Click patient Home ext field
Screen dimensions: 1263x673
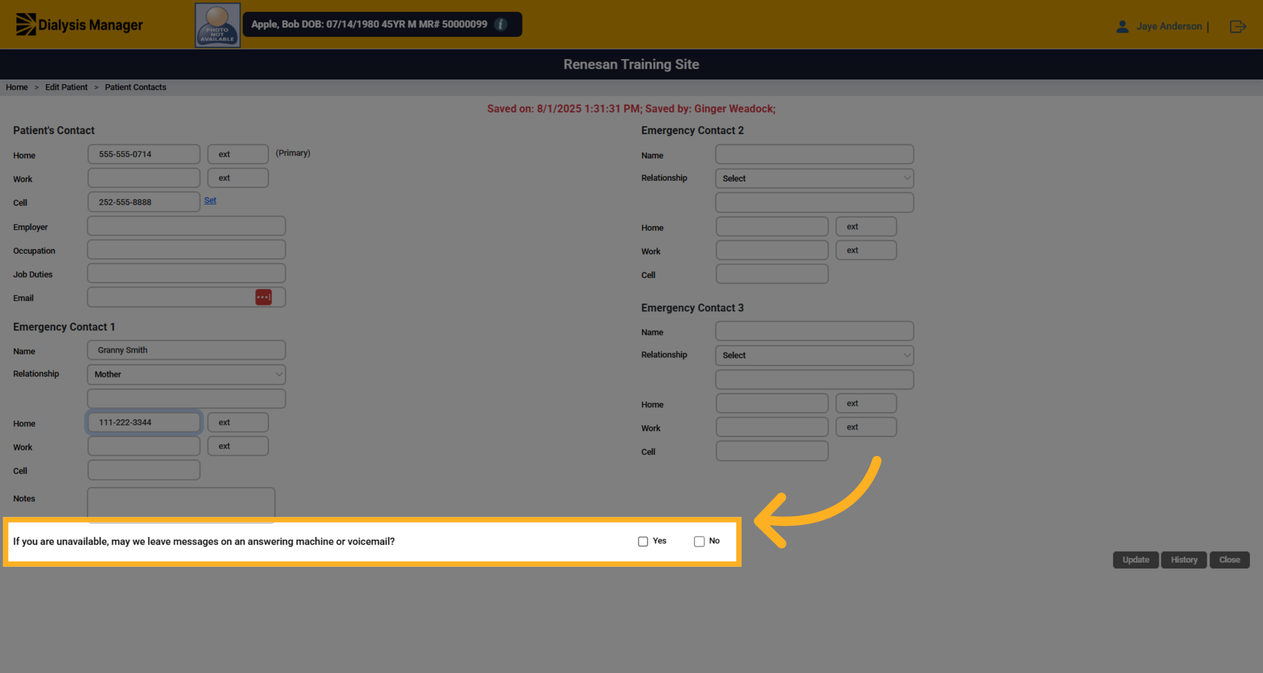pos(238,154)
